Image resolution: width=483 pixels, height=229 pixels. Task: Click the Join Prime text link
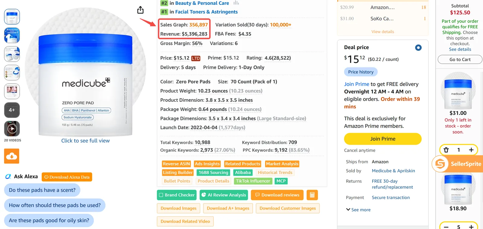click(x=357, y=84)
